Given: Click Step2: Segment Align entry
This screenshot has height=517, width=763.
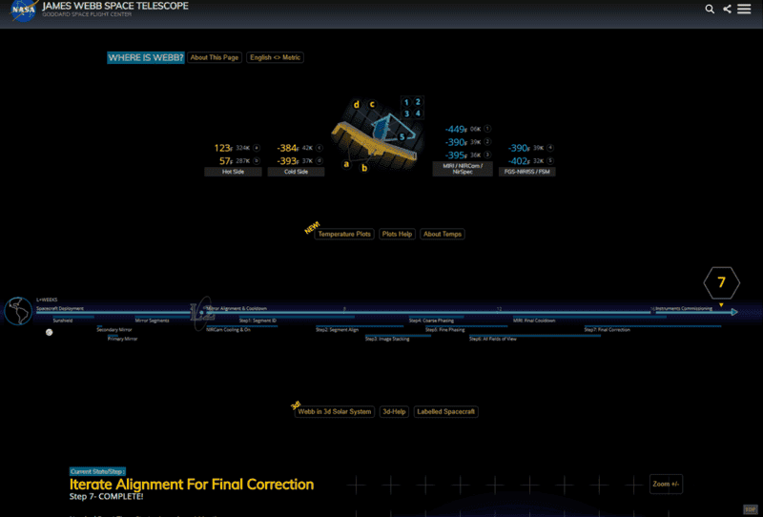Looking at the screenshot, I should click(338, 330).
